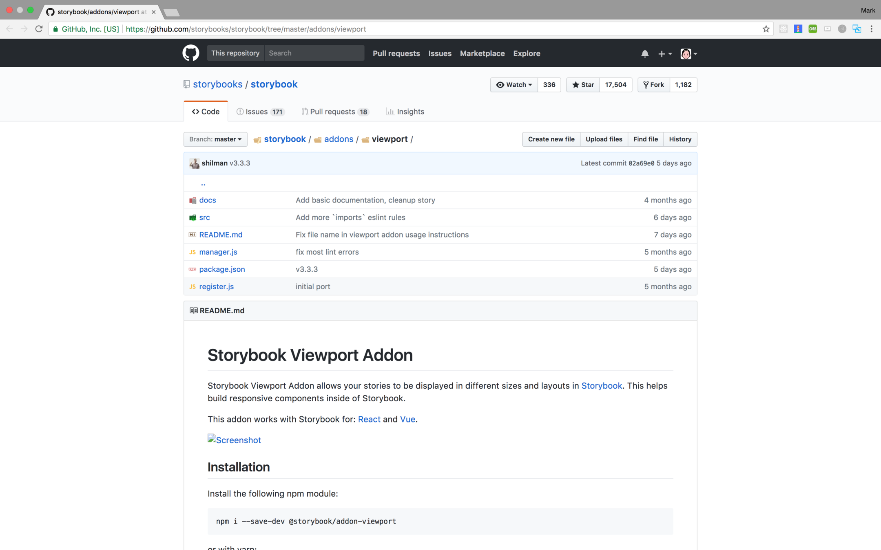Click the src folder icon
The height and width of the screenshot is (550, 881).
(x=193, y=218)
